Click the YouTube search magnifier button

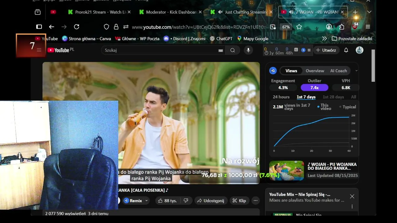click(x=233, y=50)
